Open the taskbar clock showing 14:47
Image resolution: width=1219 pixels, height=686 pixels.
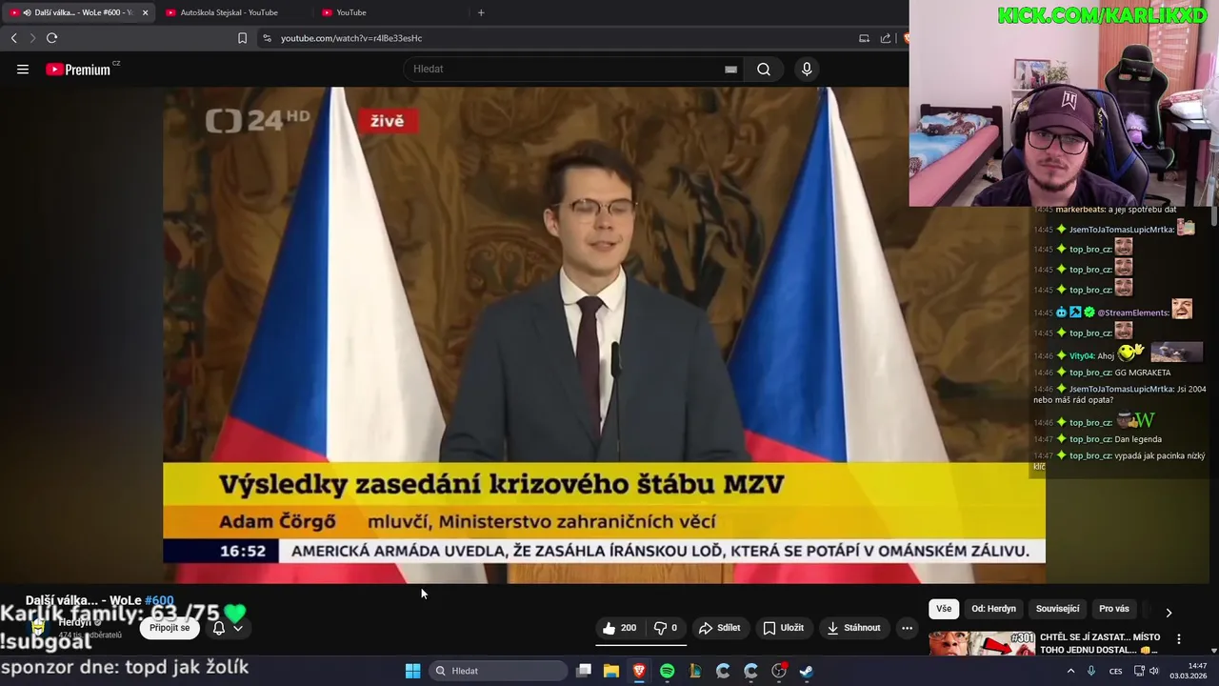pyautogui.click(x=1188, y=671)
